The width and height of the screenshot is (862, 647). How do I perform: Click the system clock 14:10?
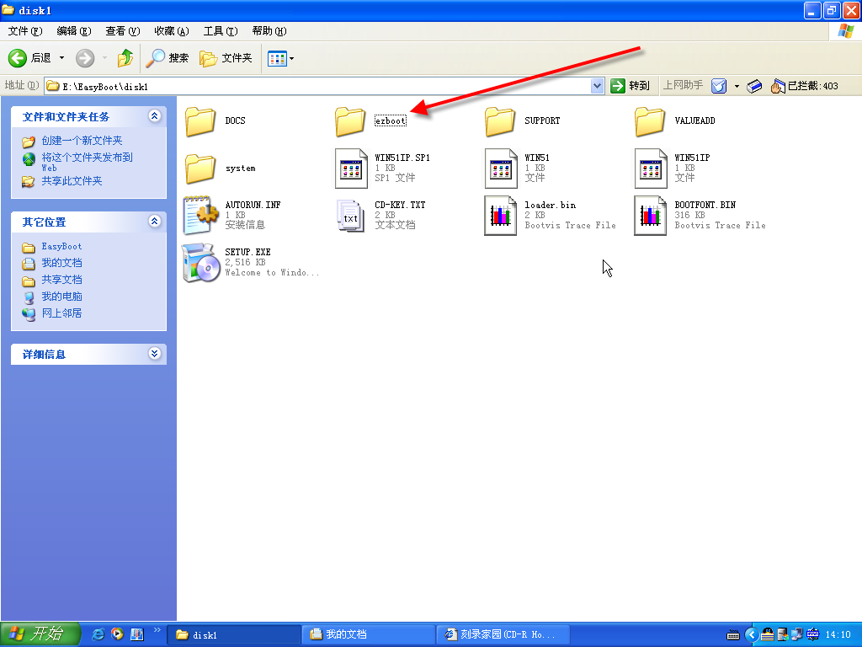pos(838,635)
